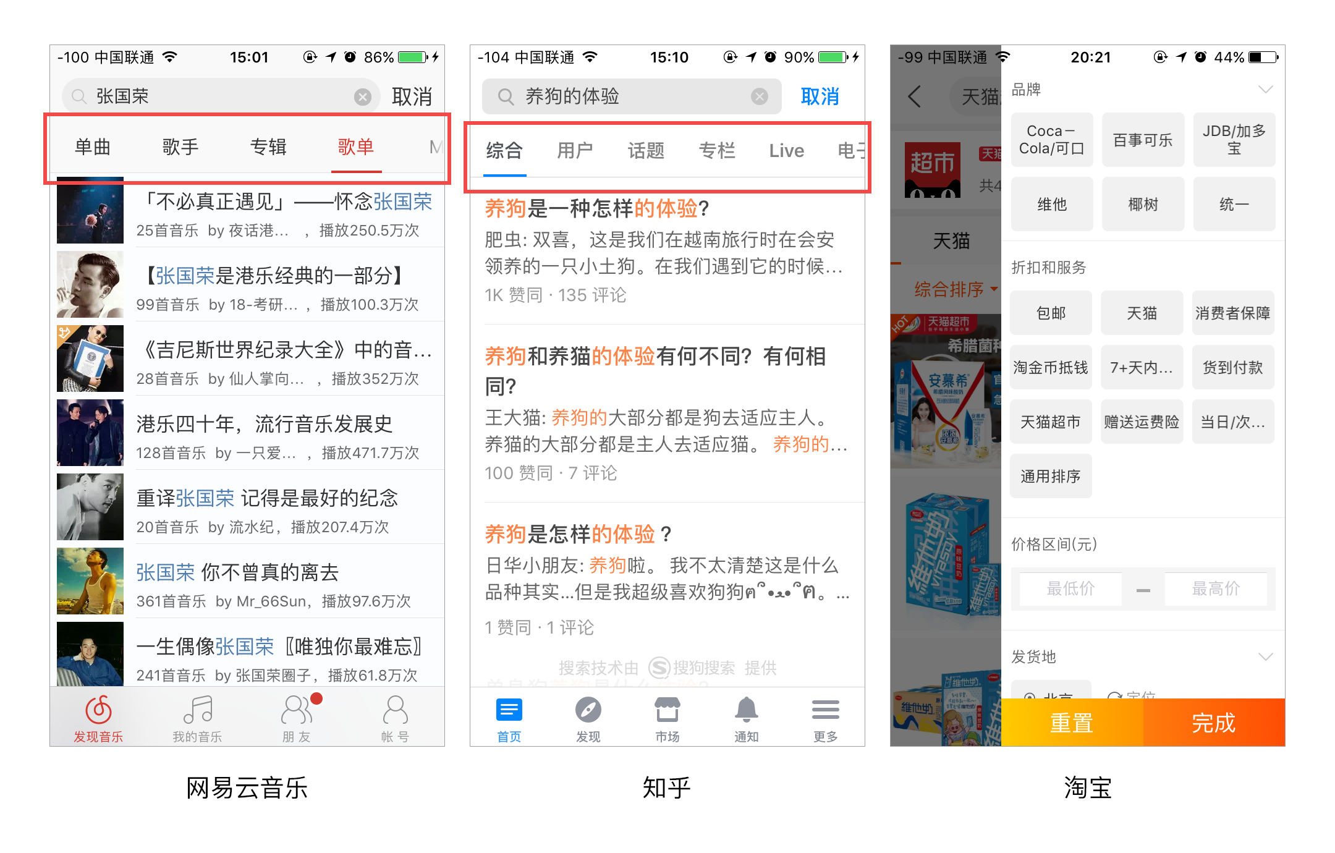Toggle service filter 消费者保障

pos(1233,313)
